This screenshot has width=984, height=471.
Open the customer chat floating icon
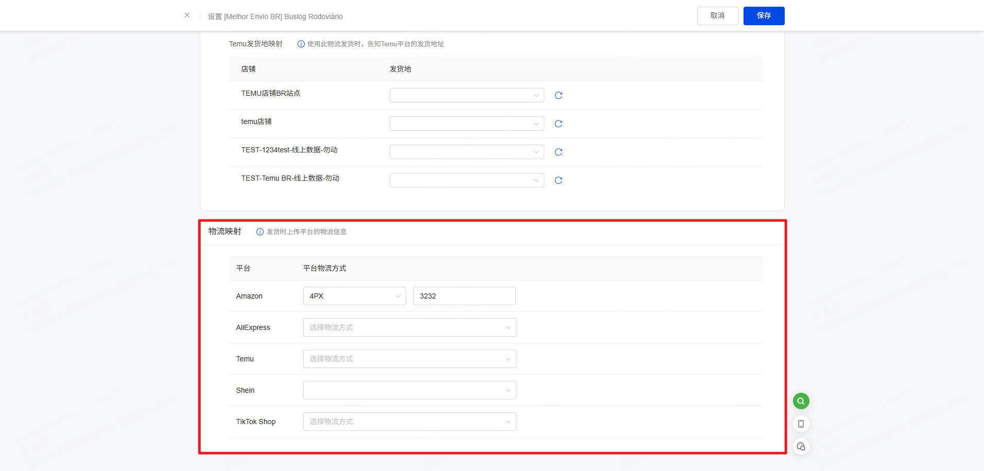pos(801,446)
